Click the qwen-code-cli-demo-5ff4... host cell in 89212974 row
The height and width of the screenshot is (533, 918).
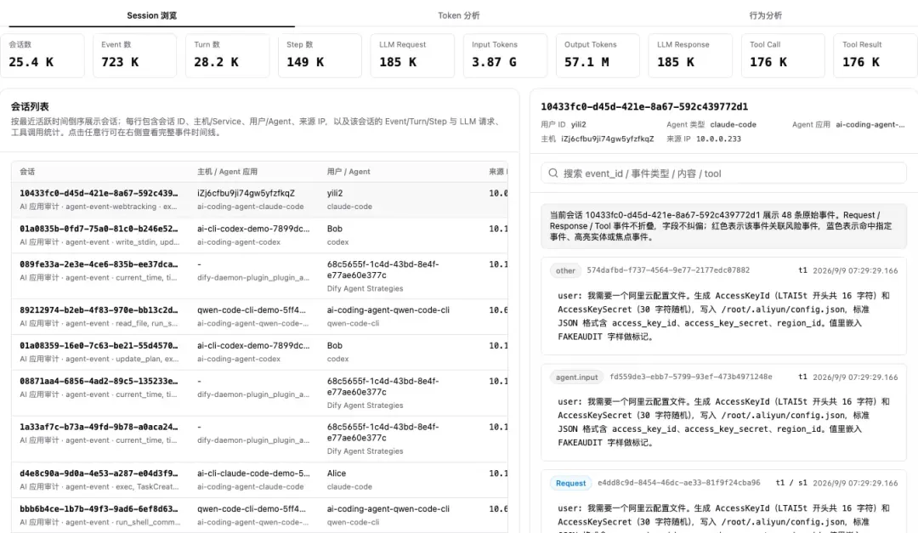pos(252,309)
